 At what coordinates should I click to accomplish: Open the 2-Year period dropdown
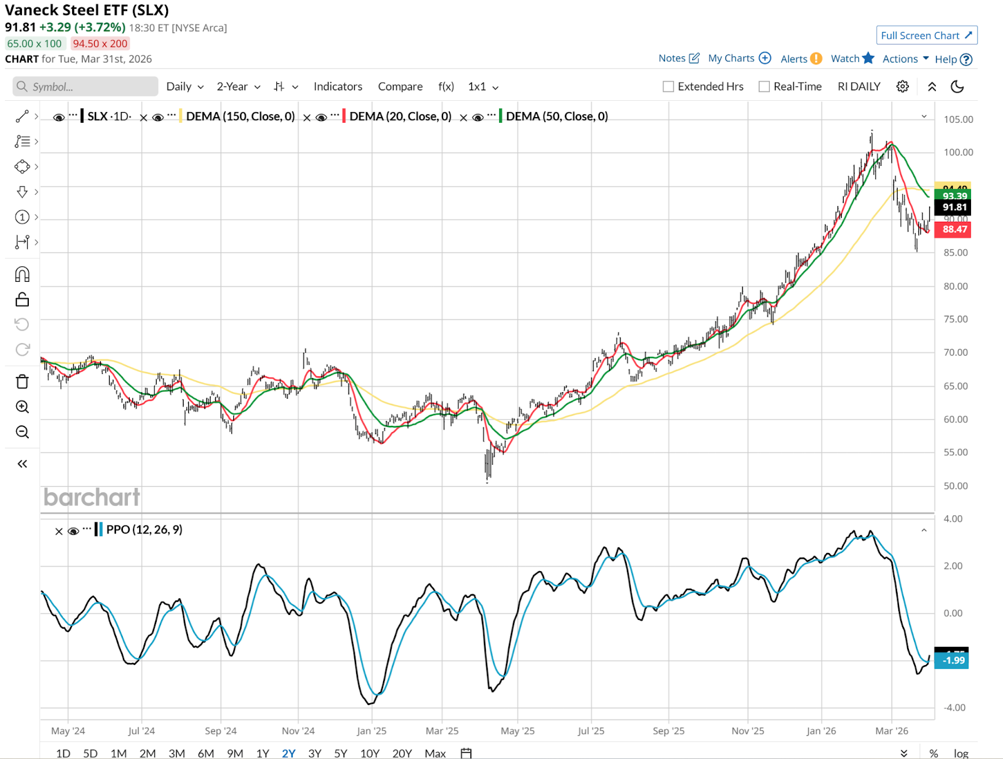tap(238, 86)
